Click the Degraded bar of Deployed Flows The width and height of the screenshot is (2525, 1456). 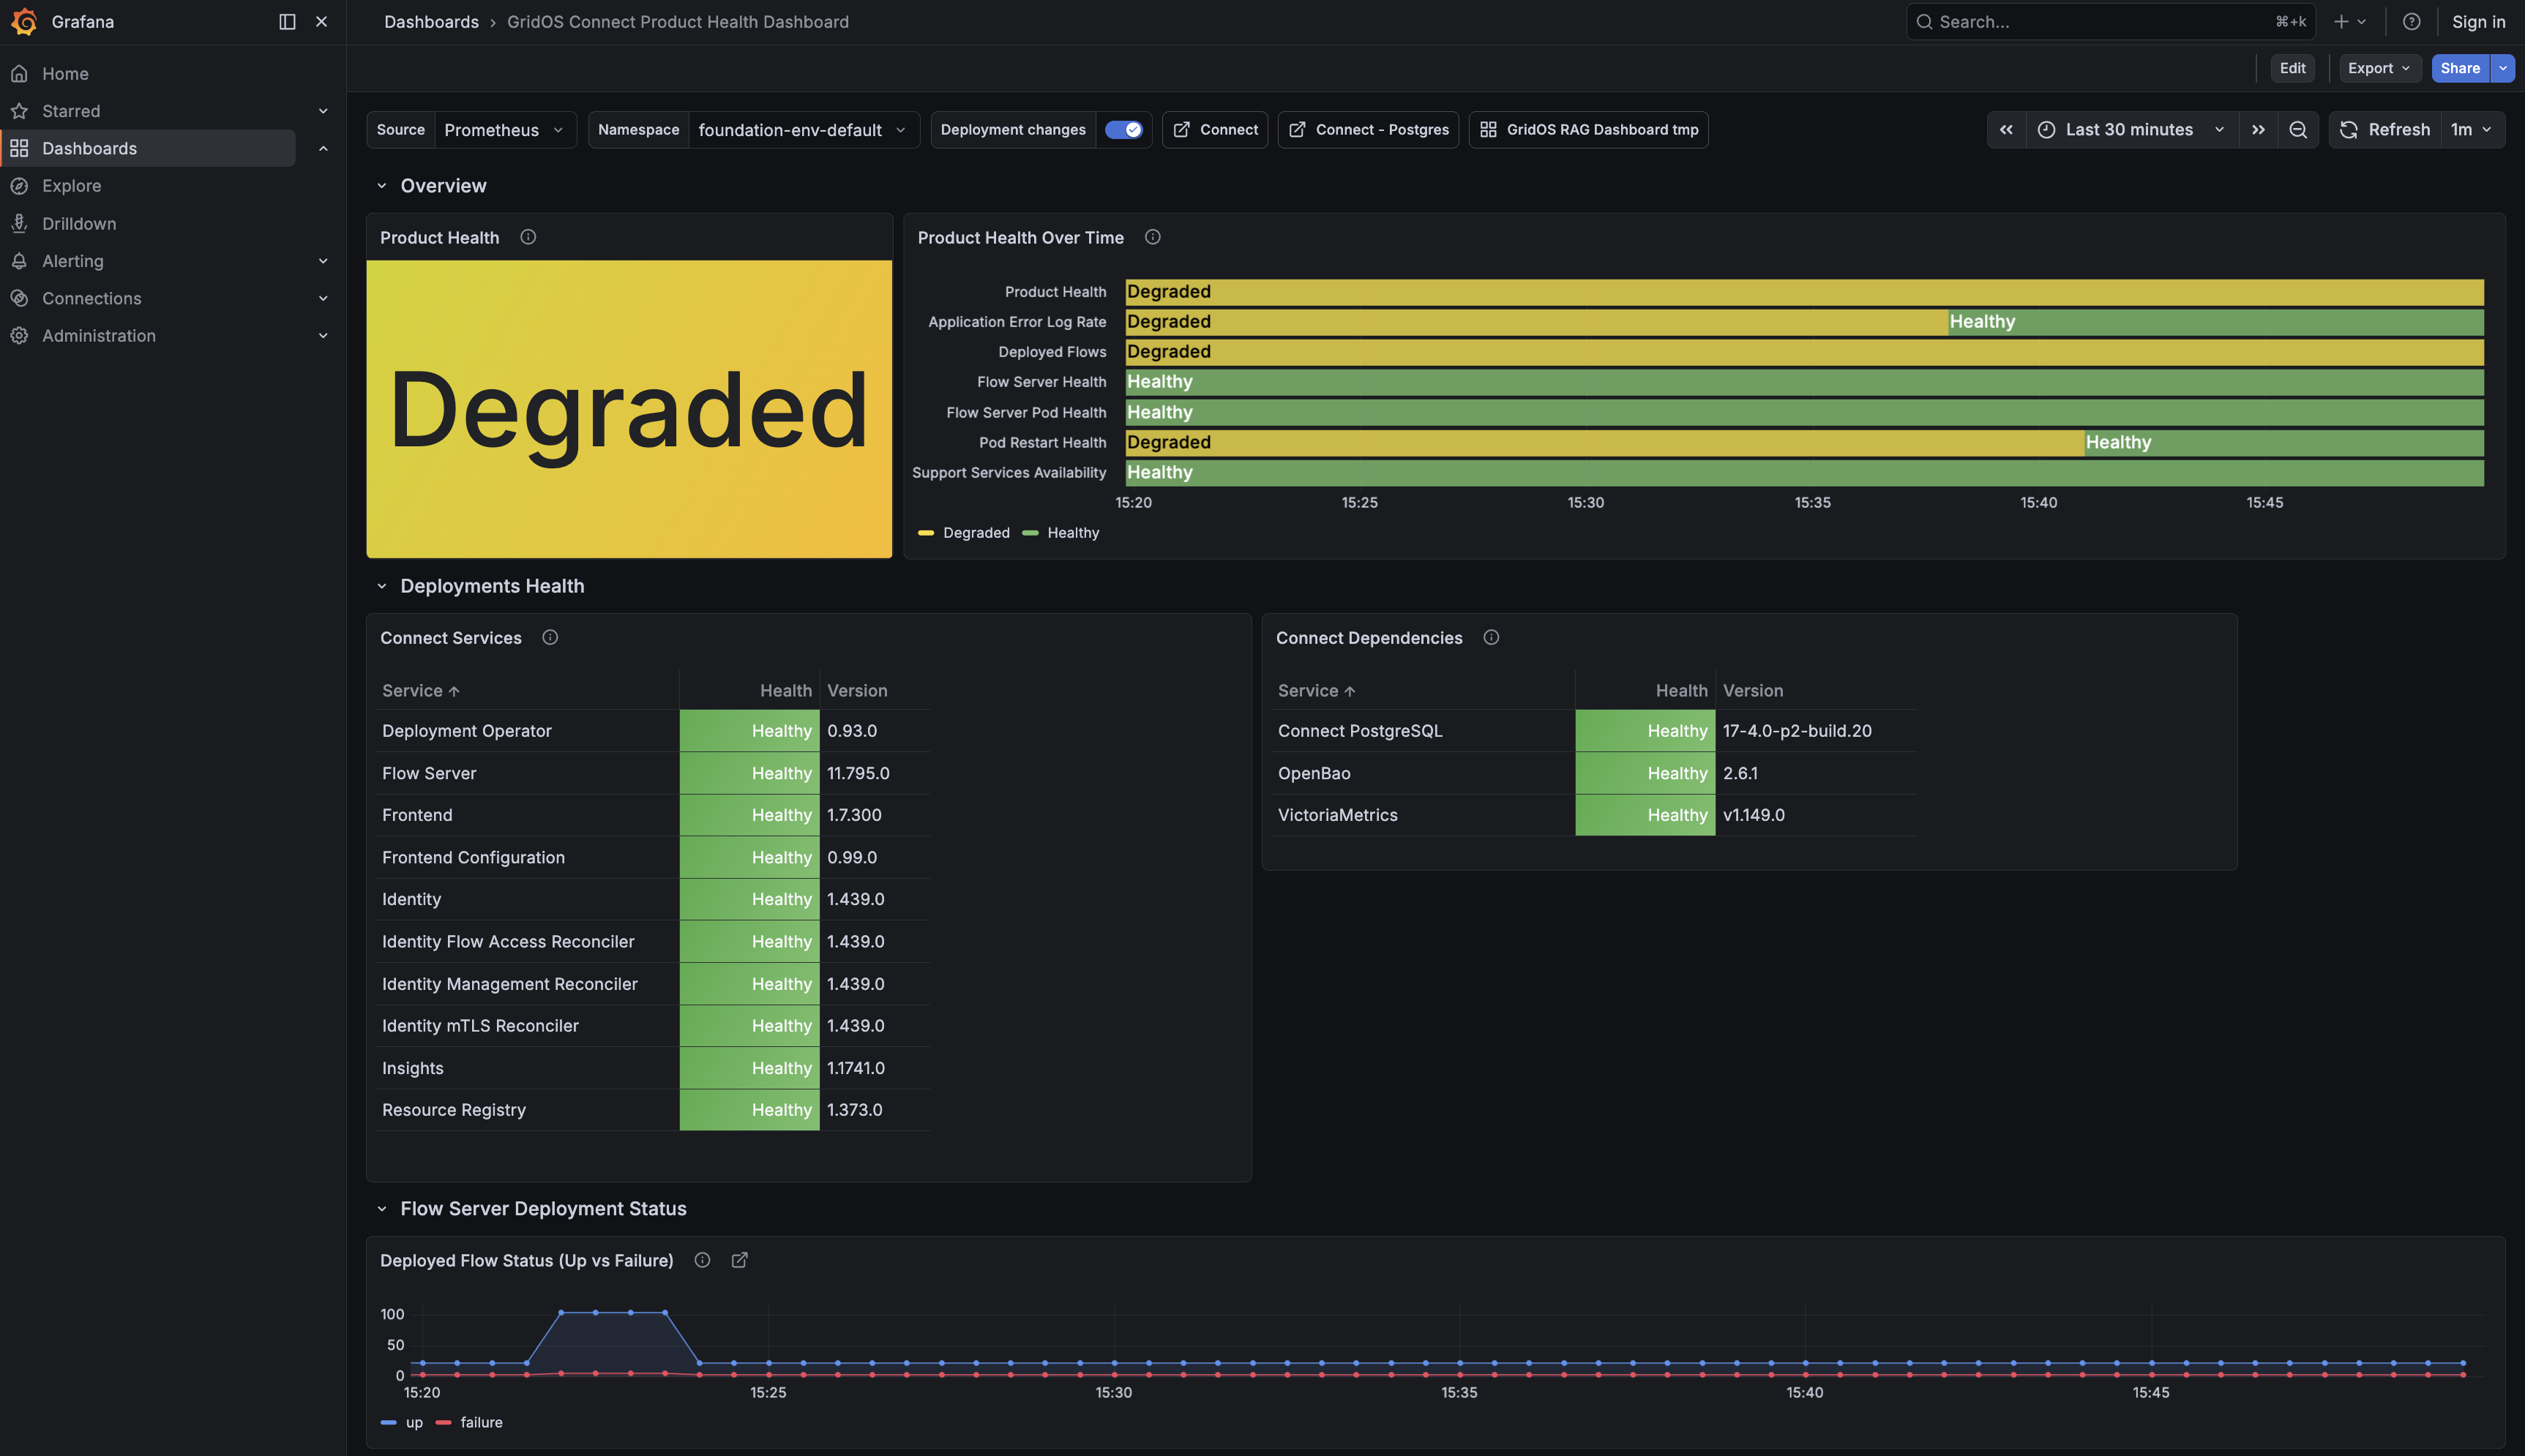click(x=1804, y=351)
